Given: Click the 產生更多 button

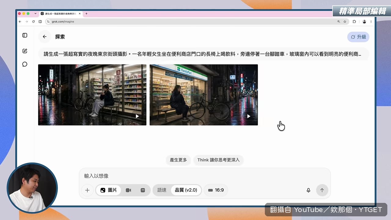Looking at the screenshot, I should [178, 160].
